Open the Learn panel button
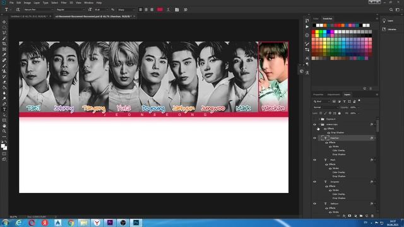 [x=388, y=21]
